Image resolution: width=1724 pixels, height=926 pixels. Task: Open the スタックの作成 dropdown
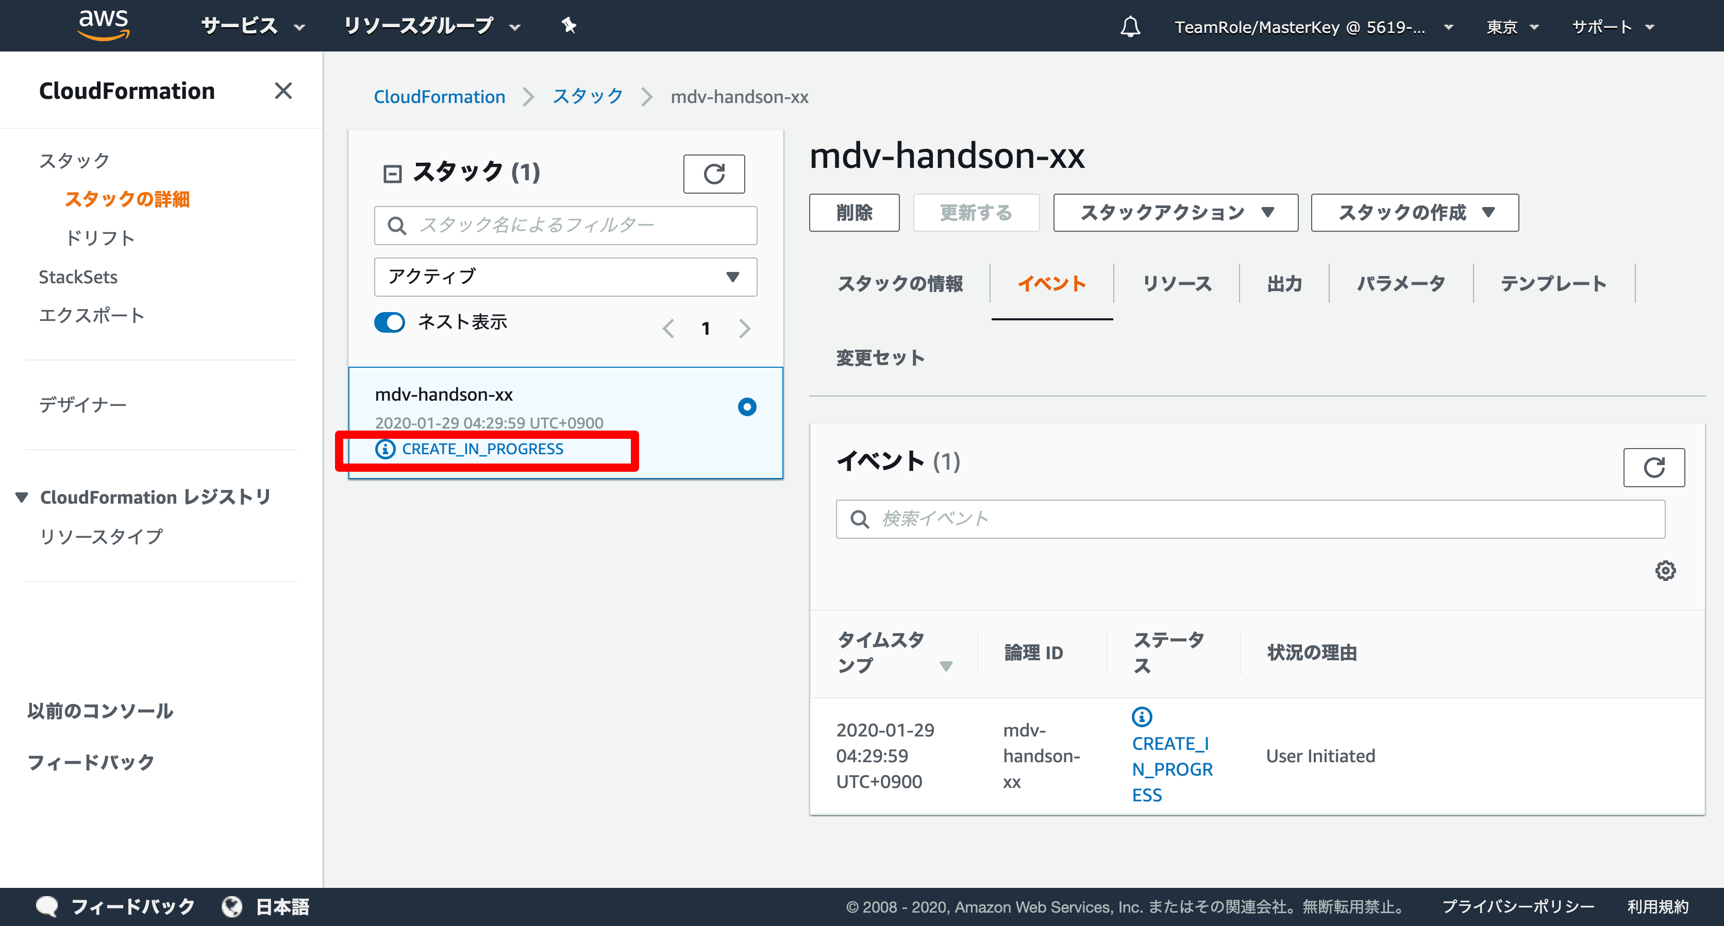[1415, 213]
